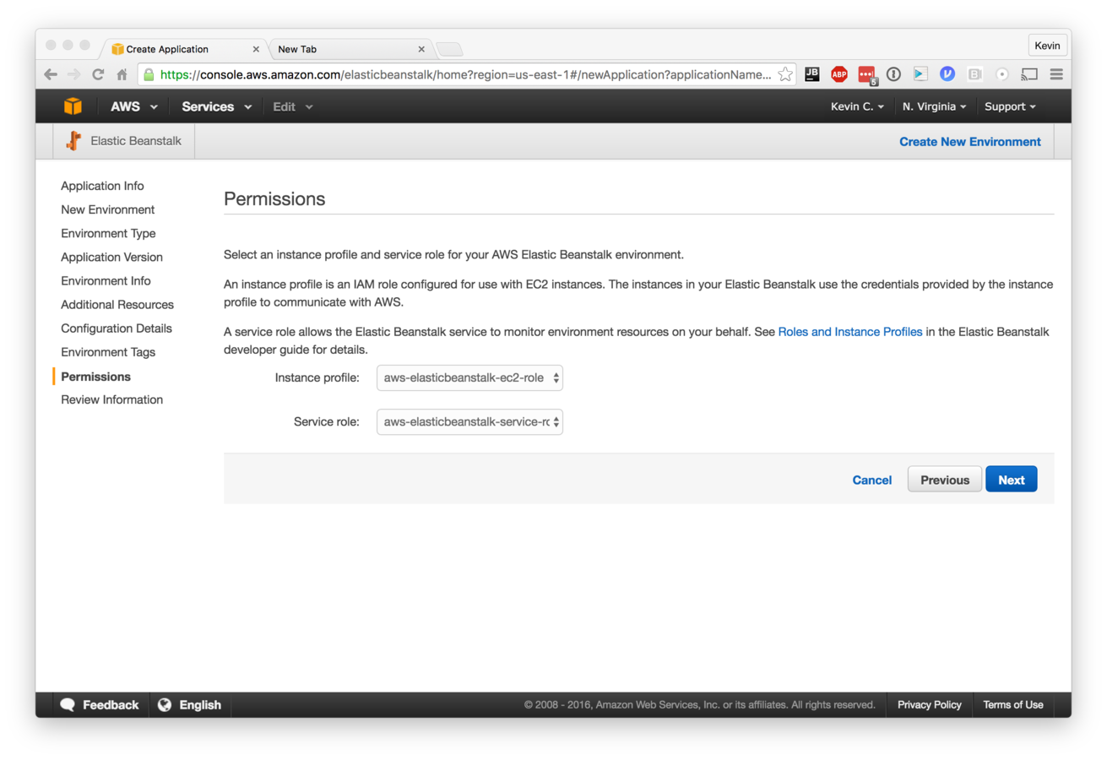Bookmark this page with the star icon

click(x=785, y=74)
